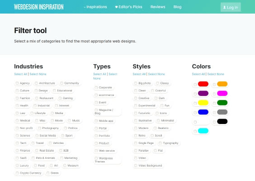The height and width of the screenshot is (181, 255).
Task: Select All under Colors
Action: 198,74
